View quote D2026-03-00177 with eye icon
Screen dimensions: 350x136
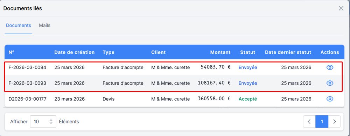coord(330,99)
